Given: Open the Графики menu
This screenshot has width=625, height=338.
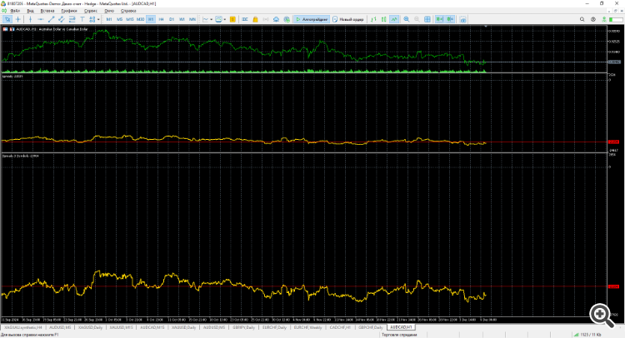Looking at the screenshot, I should coord(69,11).
